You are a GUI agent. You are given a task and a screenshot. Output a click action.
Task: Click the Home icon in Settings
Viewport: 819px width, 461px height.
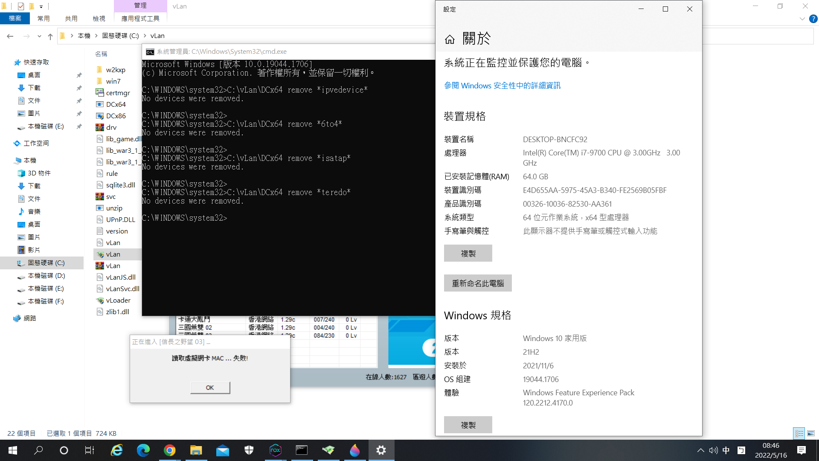point(450,40)
